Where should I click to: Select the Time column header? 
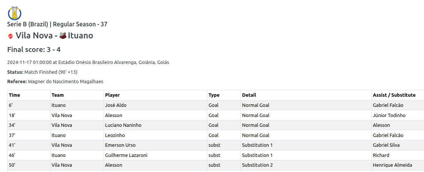[x=15, y=95]
